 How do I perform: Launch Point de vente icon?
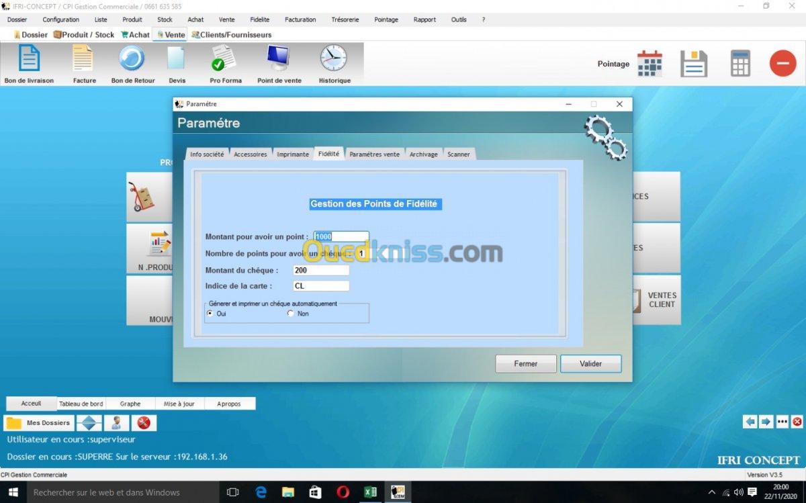pos(279,59)
